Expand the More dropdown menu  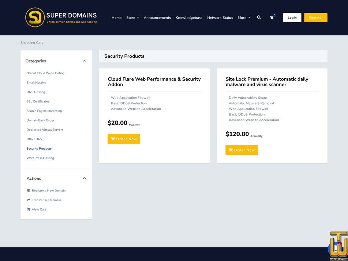[244, 18]
